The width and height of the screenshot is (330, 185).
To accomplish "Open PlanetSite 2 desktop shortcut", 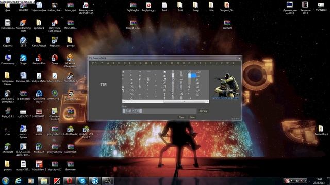I will tap(70, 77).
